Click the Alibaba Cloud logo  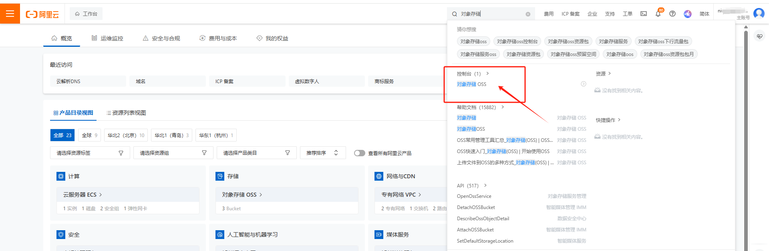[x=42, y=14]
